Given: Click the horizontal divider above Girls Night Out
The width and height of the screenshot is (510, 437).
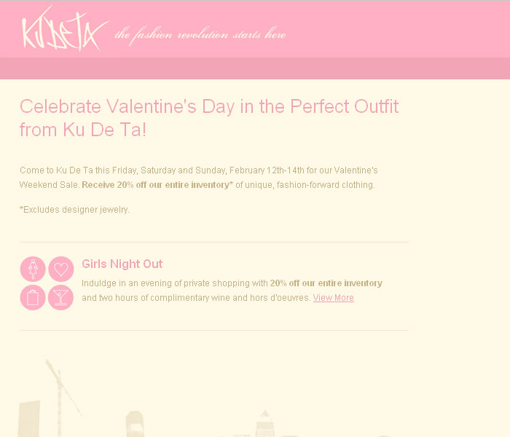Looking at the screenshot, I should coord(214,243).
